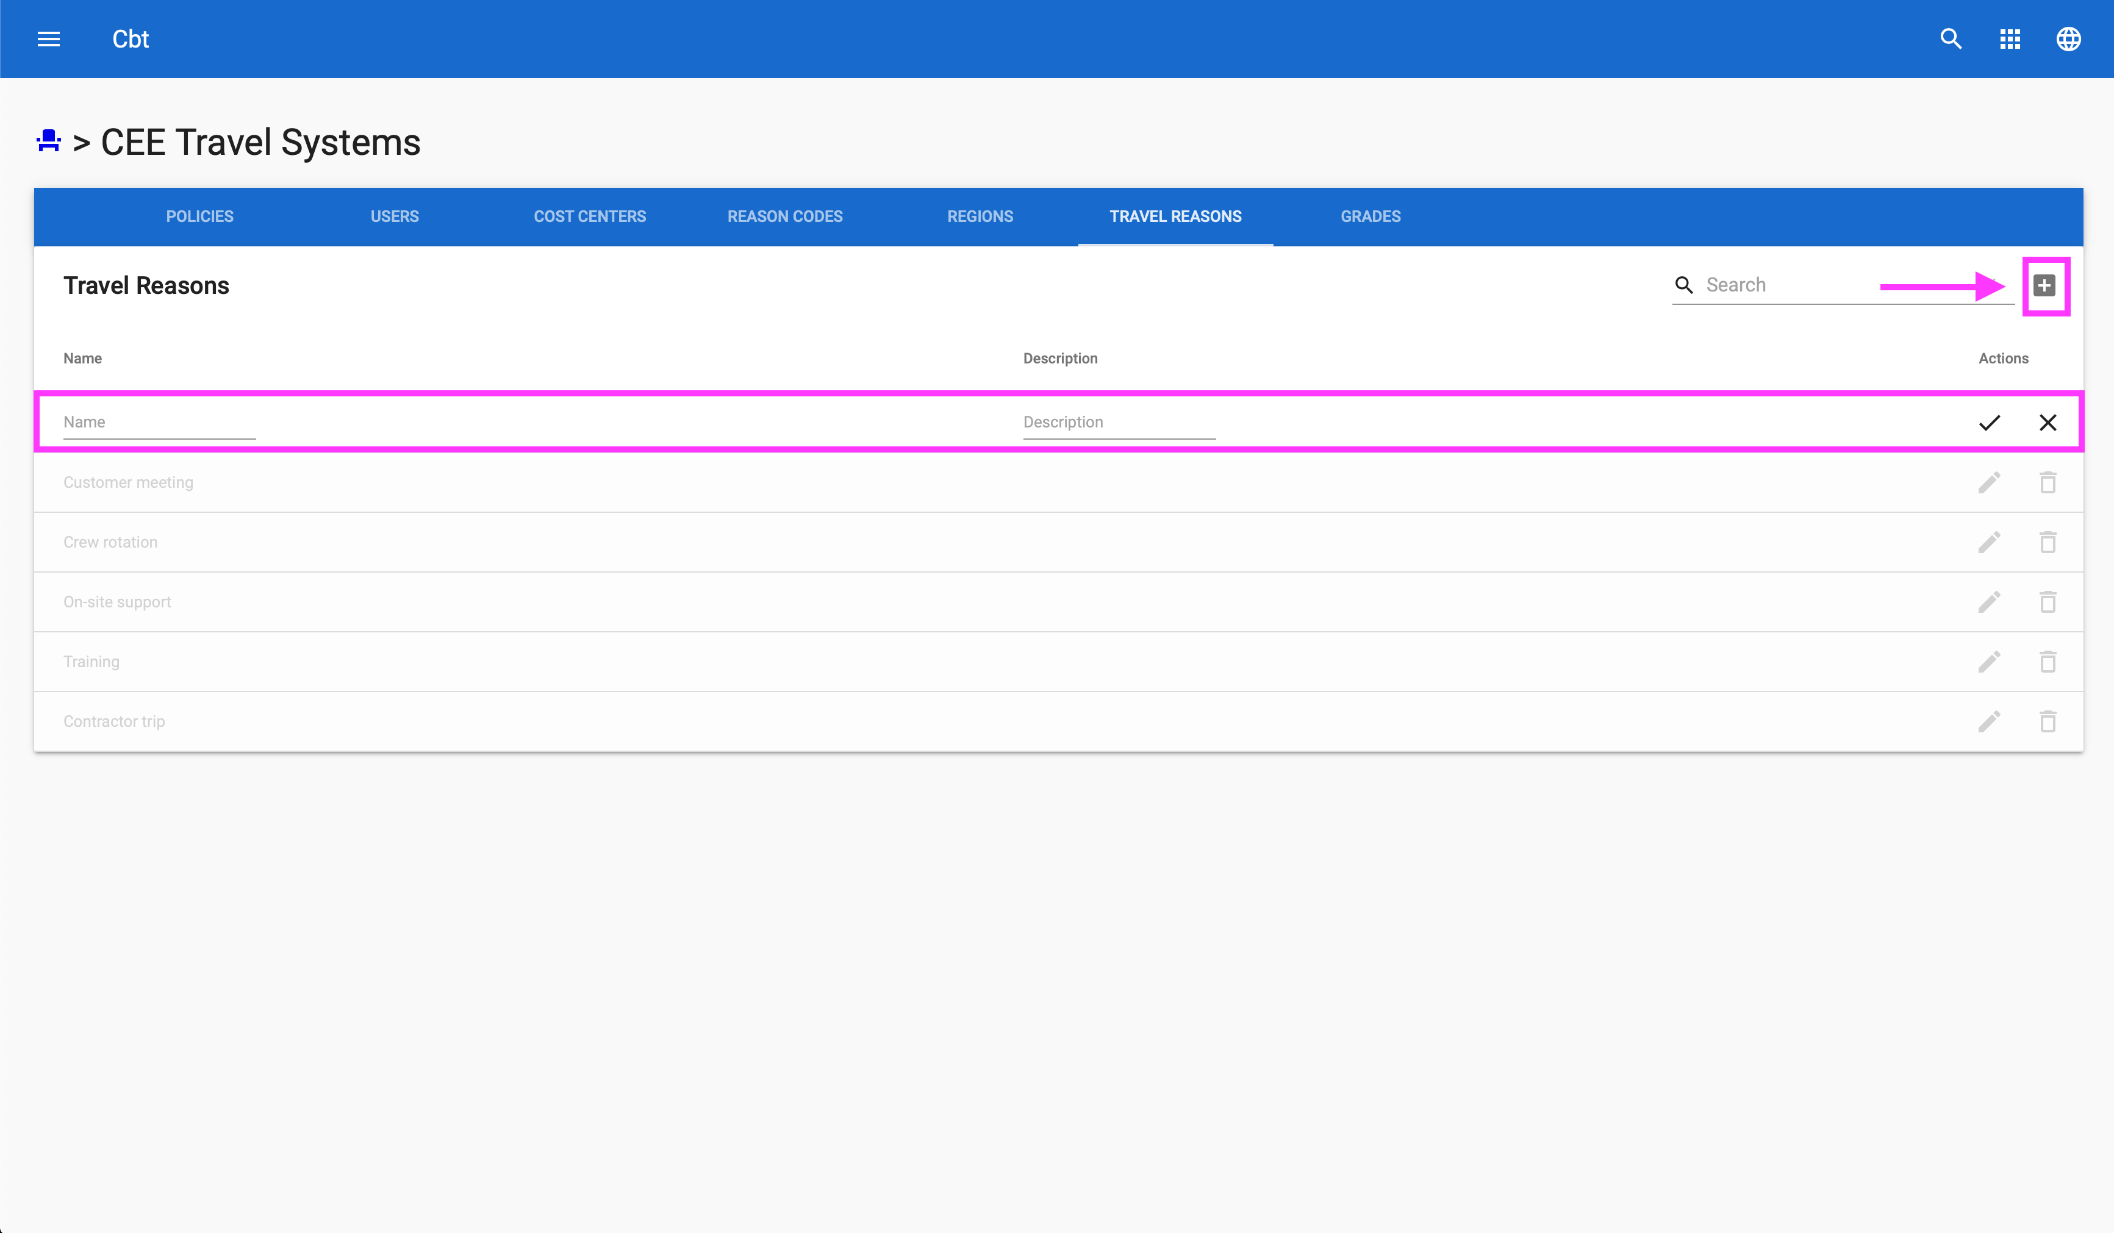
Task: Select the Travel Reasons tab
Action: coord(1175,216)
